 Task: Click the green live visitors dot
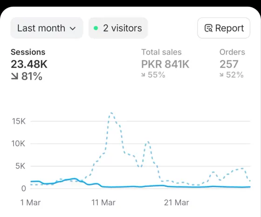click(x=96, y=28)
